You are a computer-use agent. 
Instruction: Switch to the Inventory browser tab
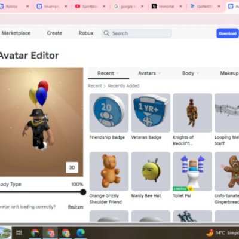click(x=51, y=7)
